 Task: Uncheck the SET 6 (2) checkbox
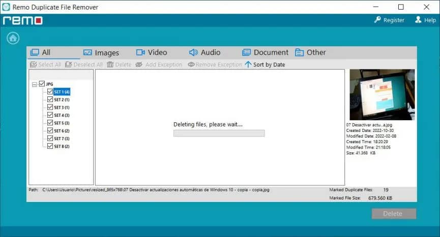[50, 130]
